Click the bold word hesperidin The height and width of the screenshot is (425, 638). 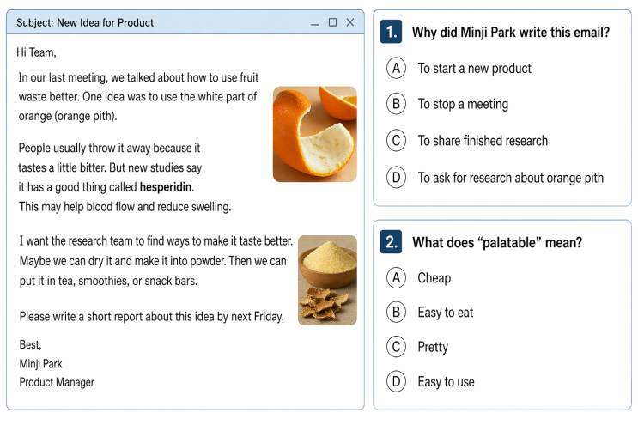[x=166, y=187]
